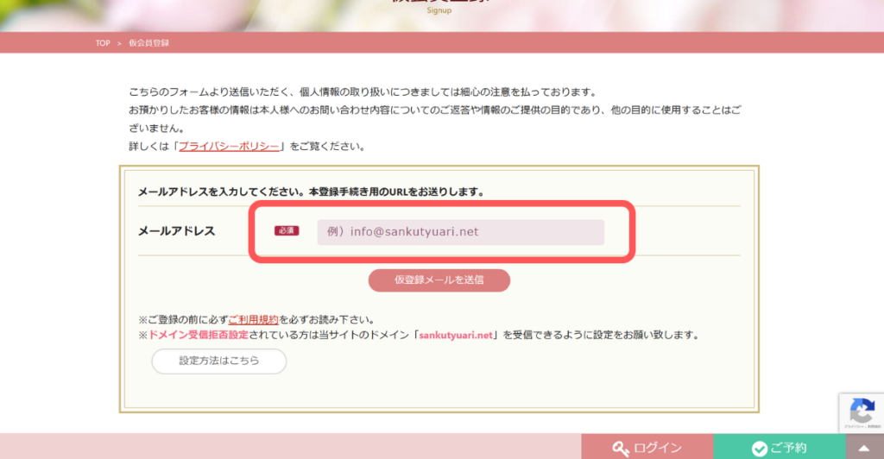Click the red 必須 required badge
Viewport: 884px width, 459px height.
[287, 231]
